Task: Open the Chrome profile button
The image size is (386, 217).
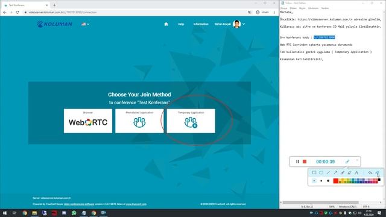Action: point(262,12)
